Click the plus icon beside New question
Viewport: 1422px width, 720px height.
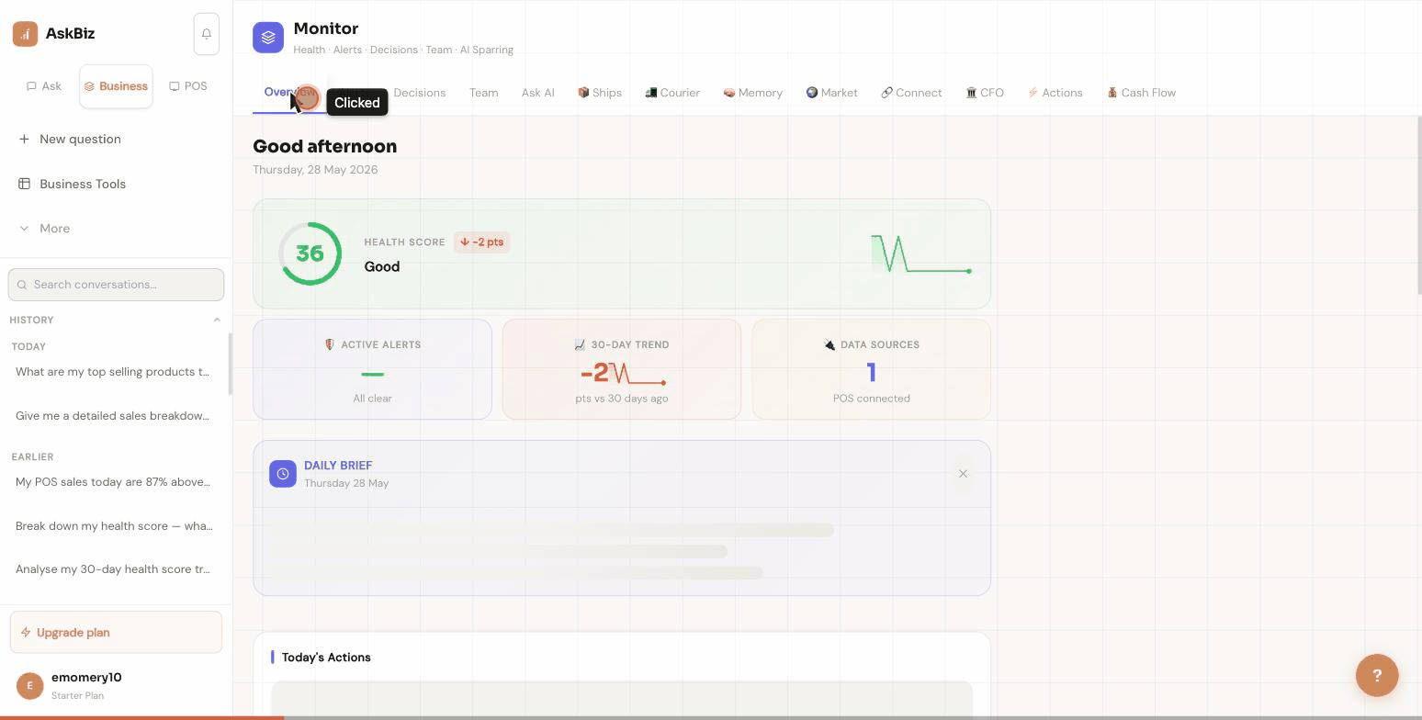click(24, 139)
